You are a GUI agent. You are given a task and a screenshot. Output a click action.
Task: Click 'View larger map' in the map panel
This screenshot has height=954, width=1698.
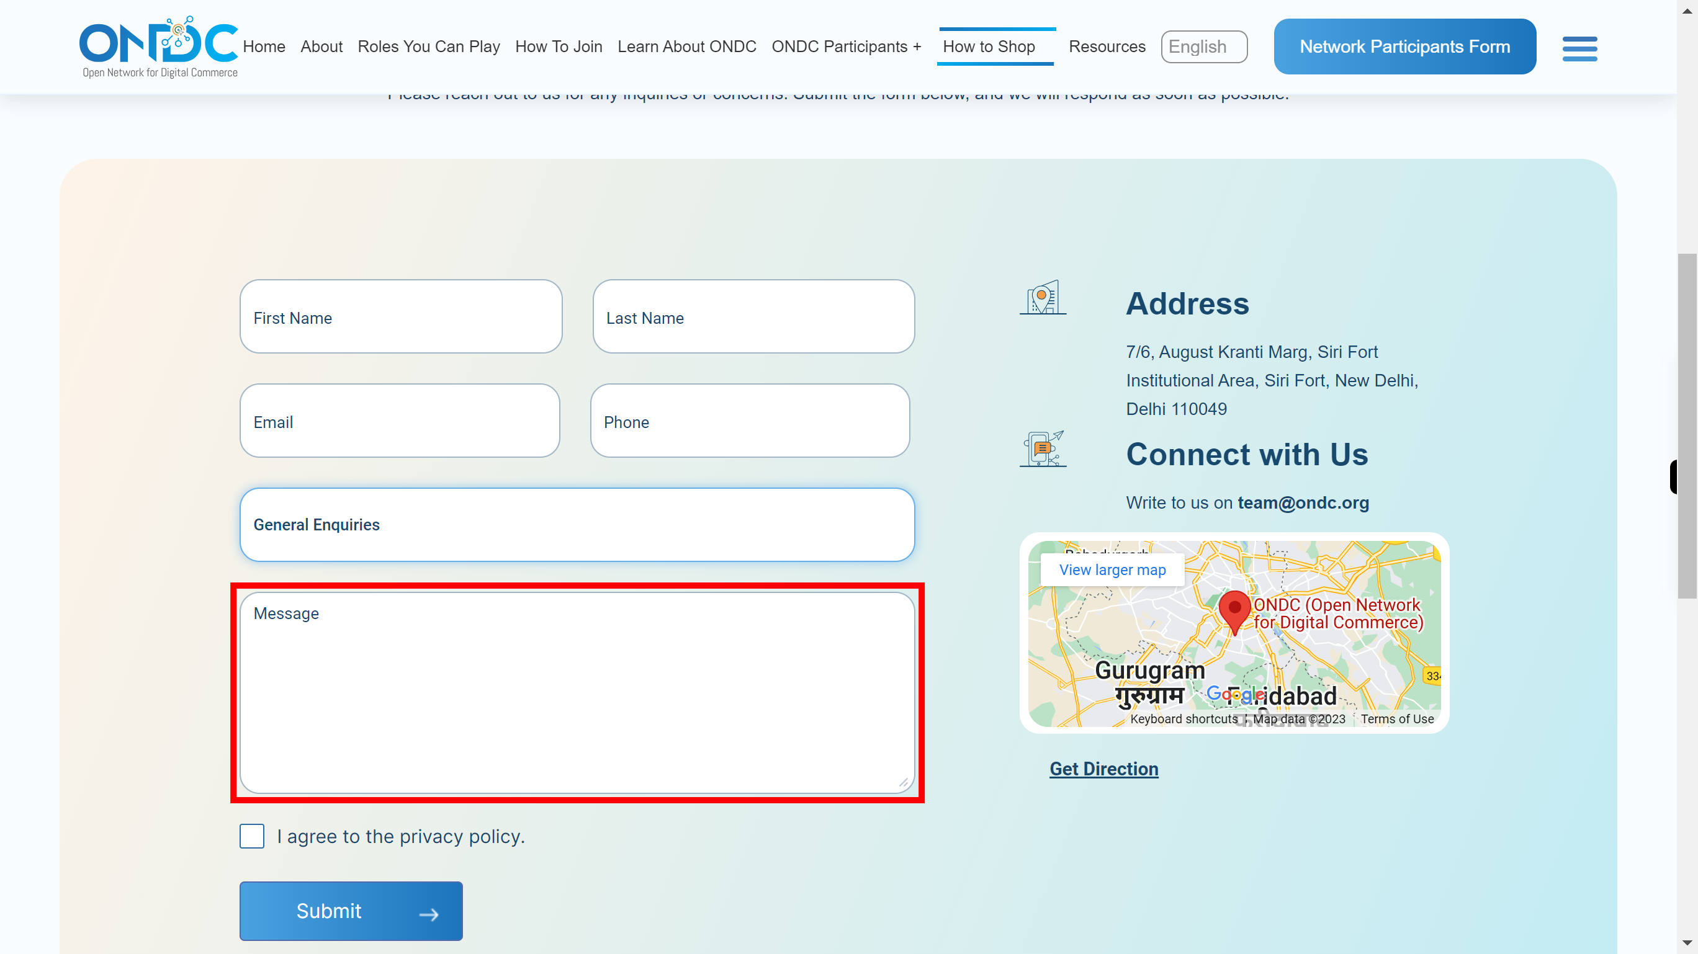click(1112, 569)
